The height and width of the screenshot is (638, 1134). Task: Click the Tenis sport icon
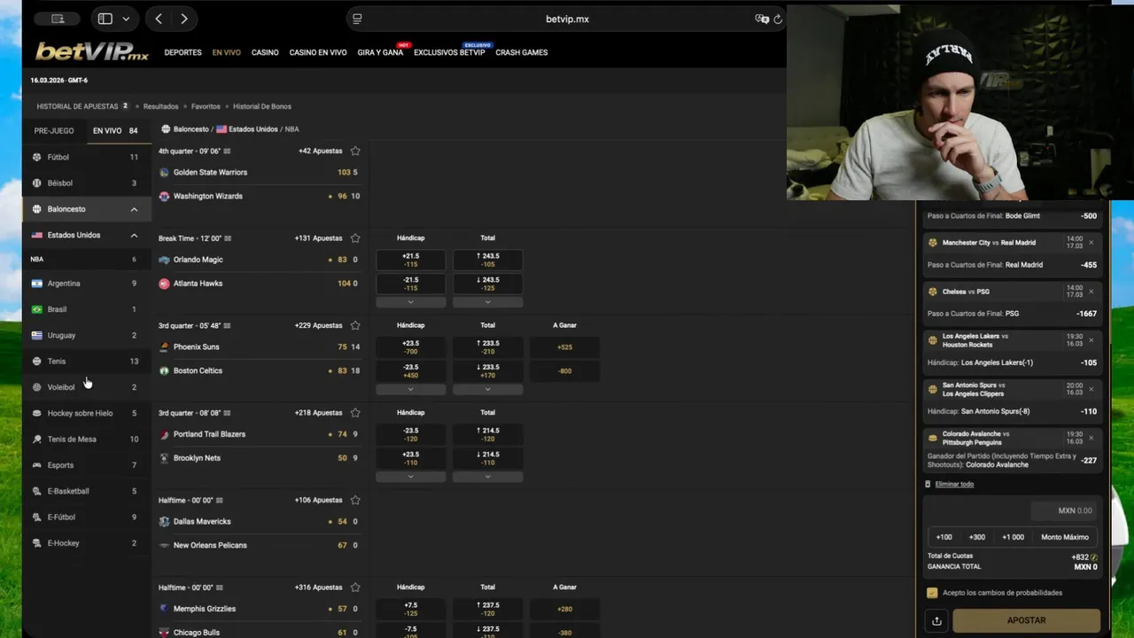[x=36, y=361]
